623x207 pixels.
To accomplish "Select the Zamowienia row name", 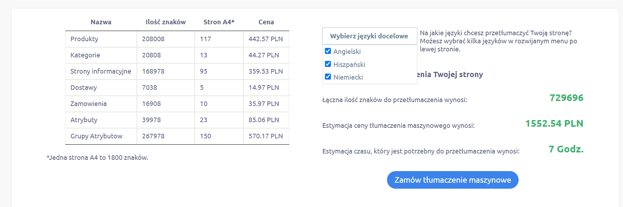I will (89, 104).
